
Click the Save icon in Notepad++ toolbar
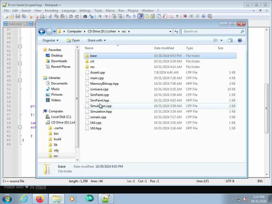[x=18, y=16]
